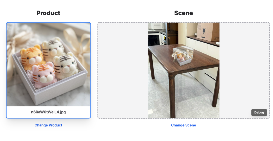The width and height of the screenshot is (273, 141).
Task: Click the oven in scene background
Action: pos(154,40)
